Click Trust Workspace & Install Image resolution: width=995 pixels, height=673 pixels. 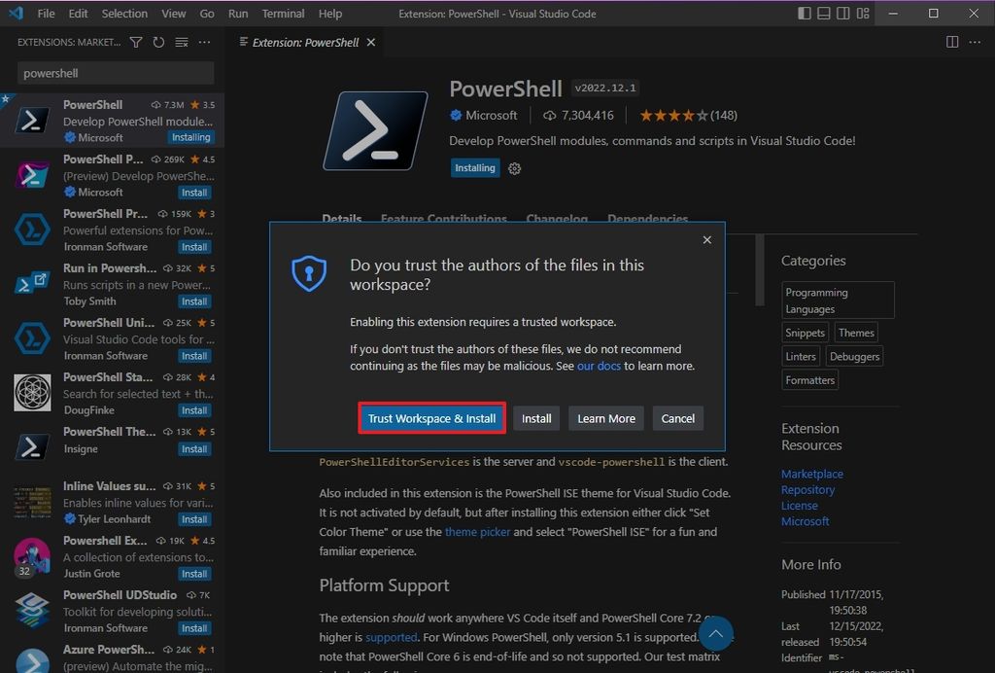(x=430, y=418)
